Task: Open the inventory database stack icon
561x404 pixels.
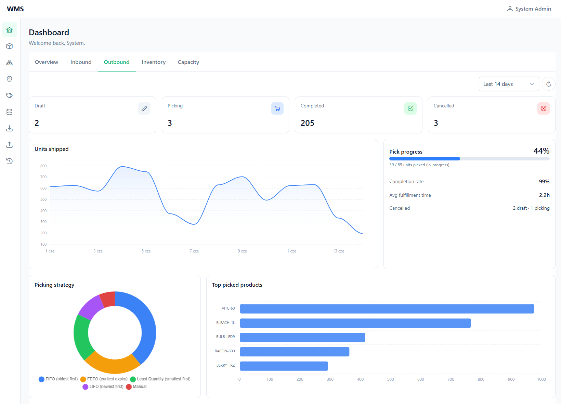Action: tap(10, 112)
